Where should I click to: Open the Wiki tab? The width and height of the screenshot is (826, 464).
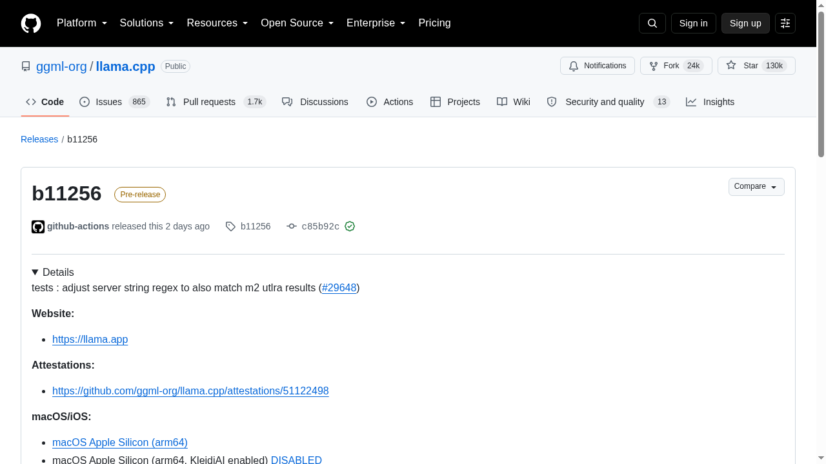point(514,102)
